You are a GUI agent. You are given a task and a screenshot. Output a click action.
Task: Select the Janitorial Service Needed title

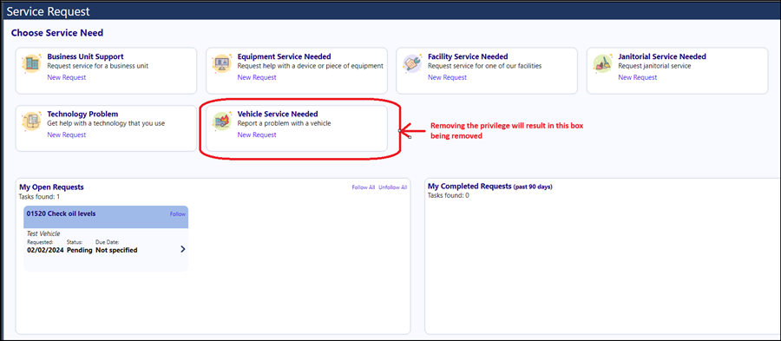[x=662, y=56]
